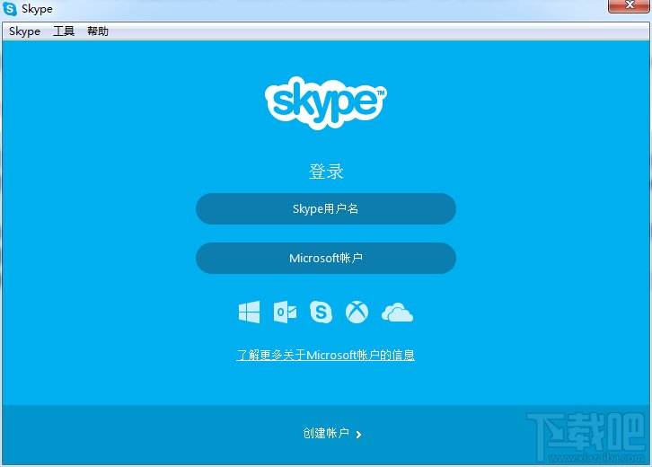Sign in with Skype用户名 button
This screenshot has width=652, height=467.
326,208
